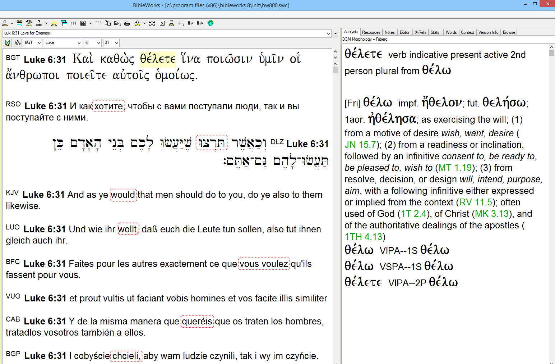Expand the up-arrow icon dropdown arrow
This screenshot has width=555, height=364.
(x=144, y=23)
